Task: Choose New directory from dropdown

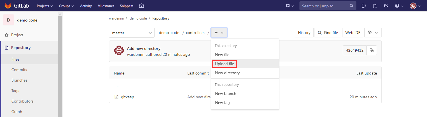Action: point(245,73)
